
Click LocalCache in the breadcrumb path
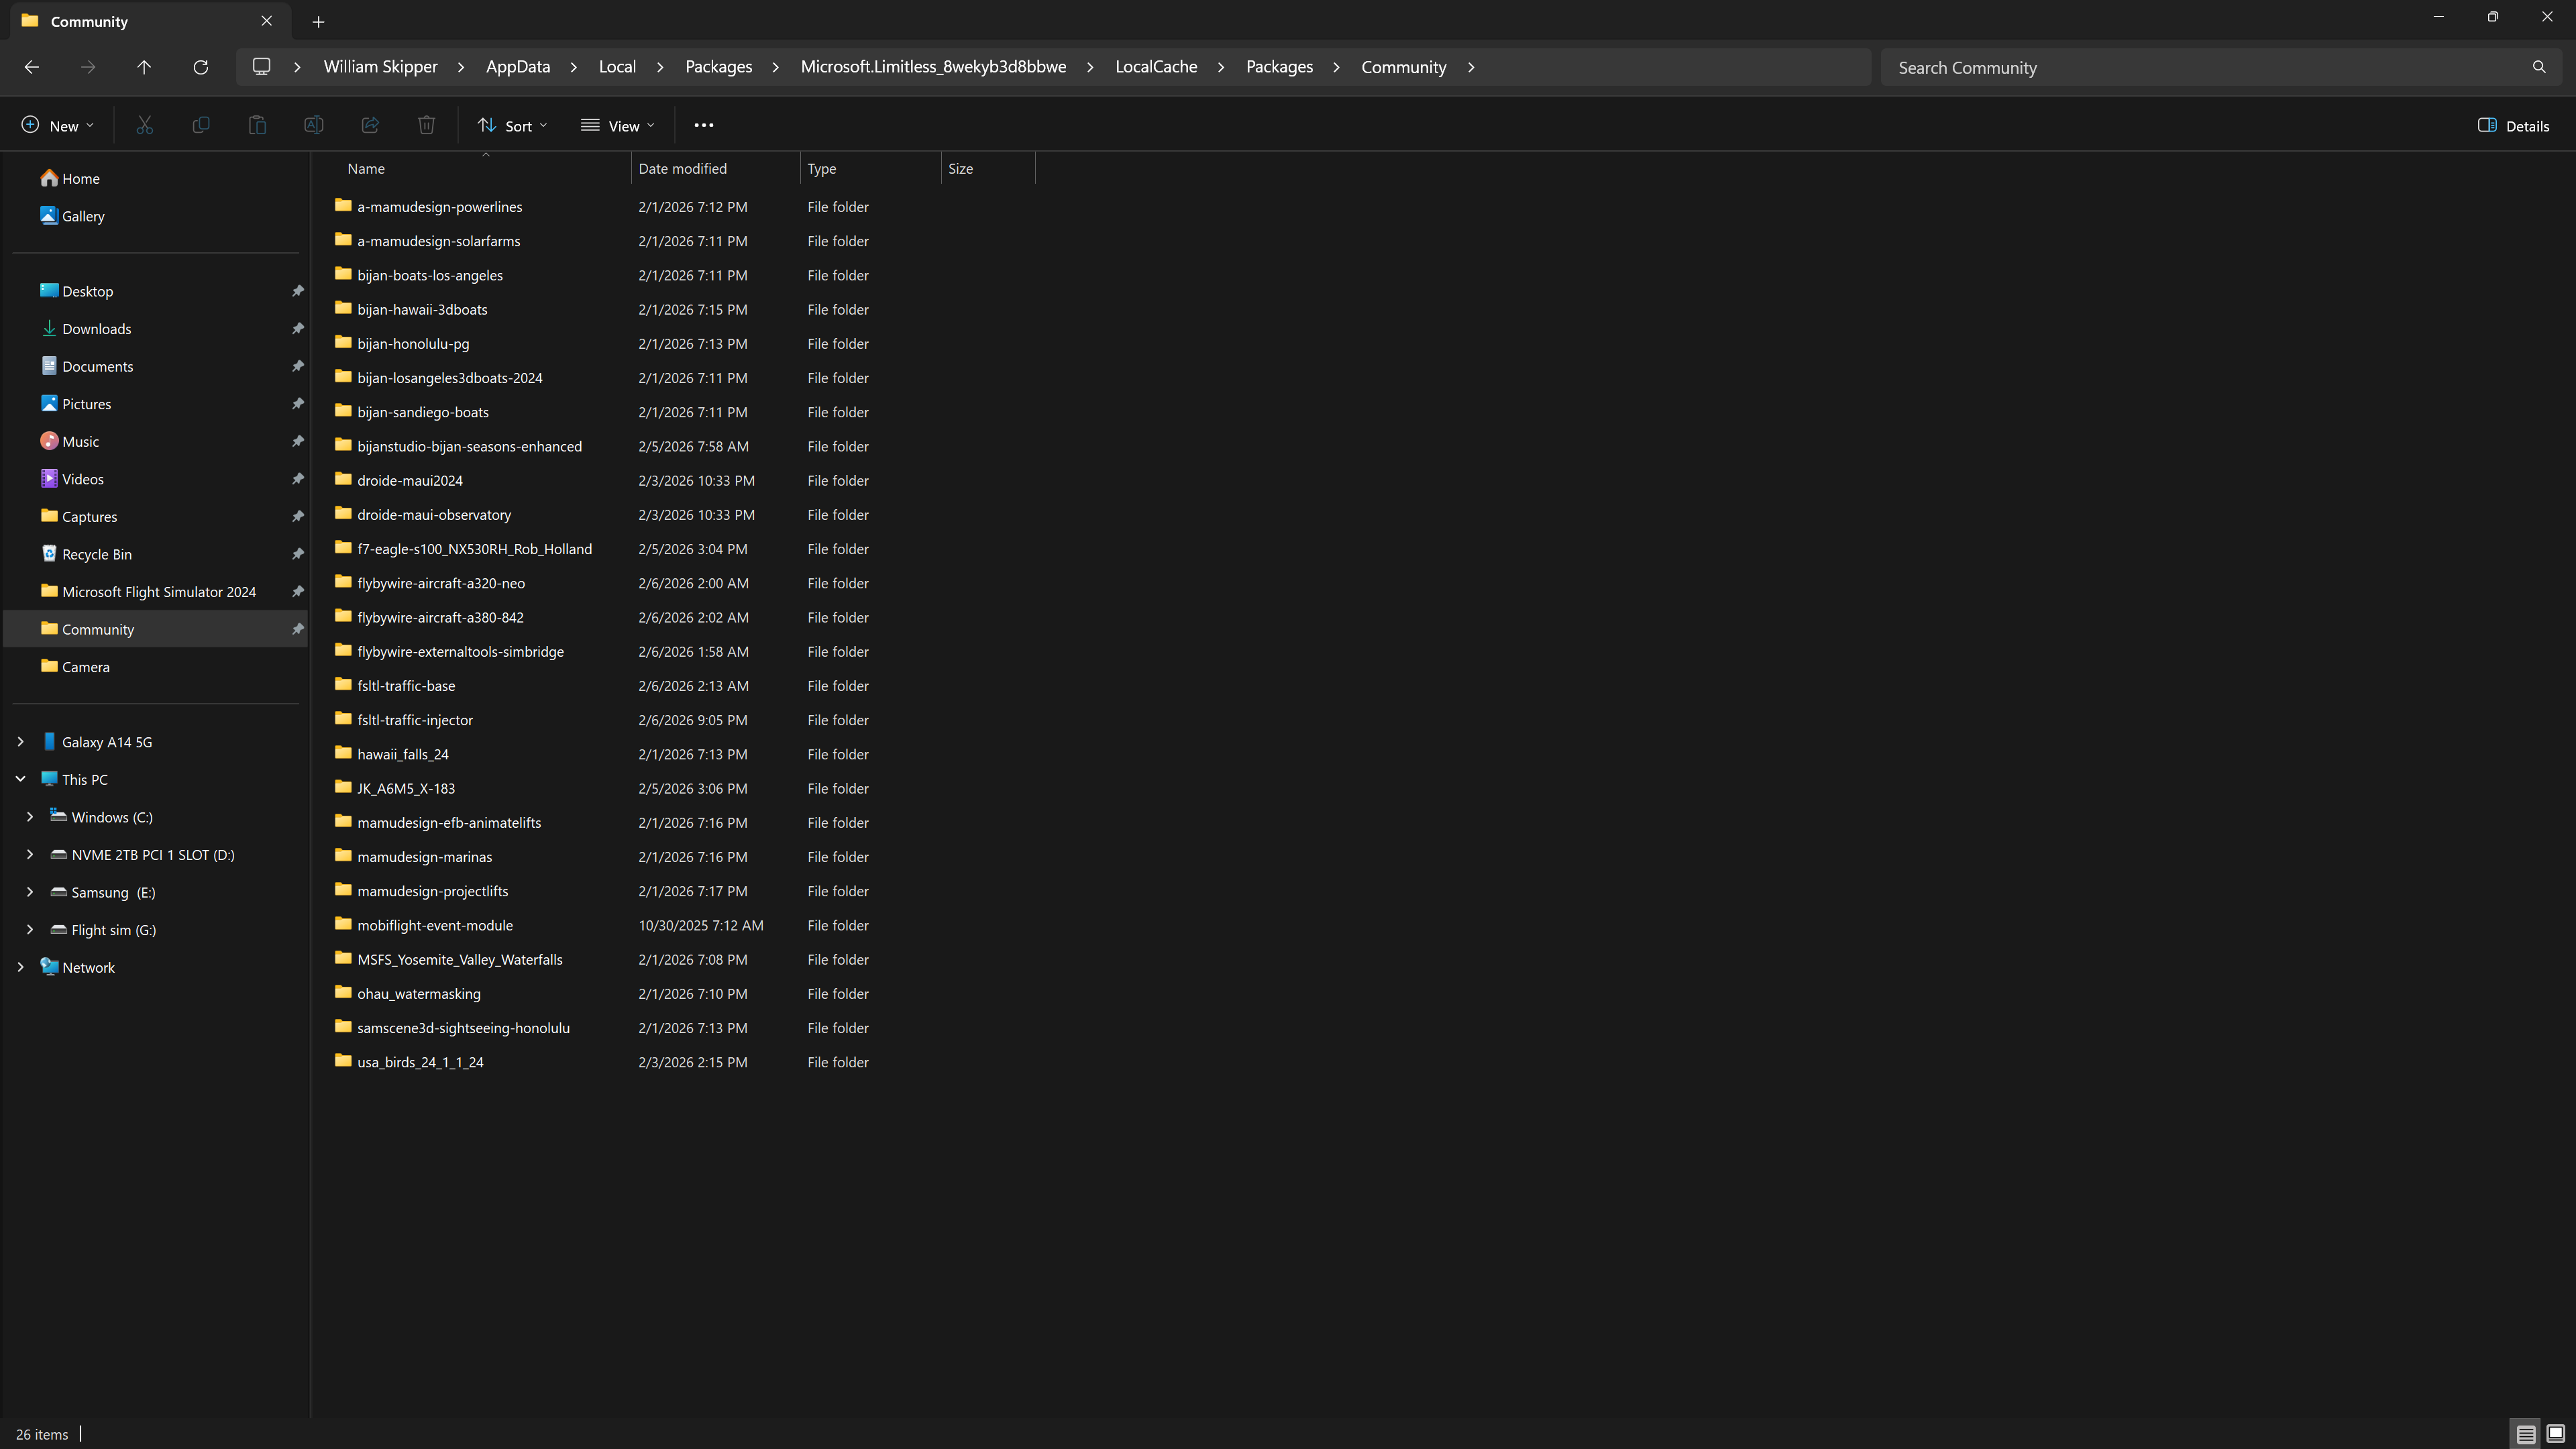(x=1156, y=67)
